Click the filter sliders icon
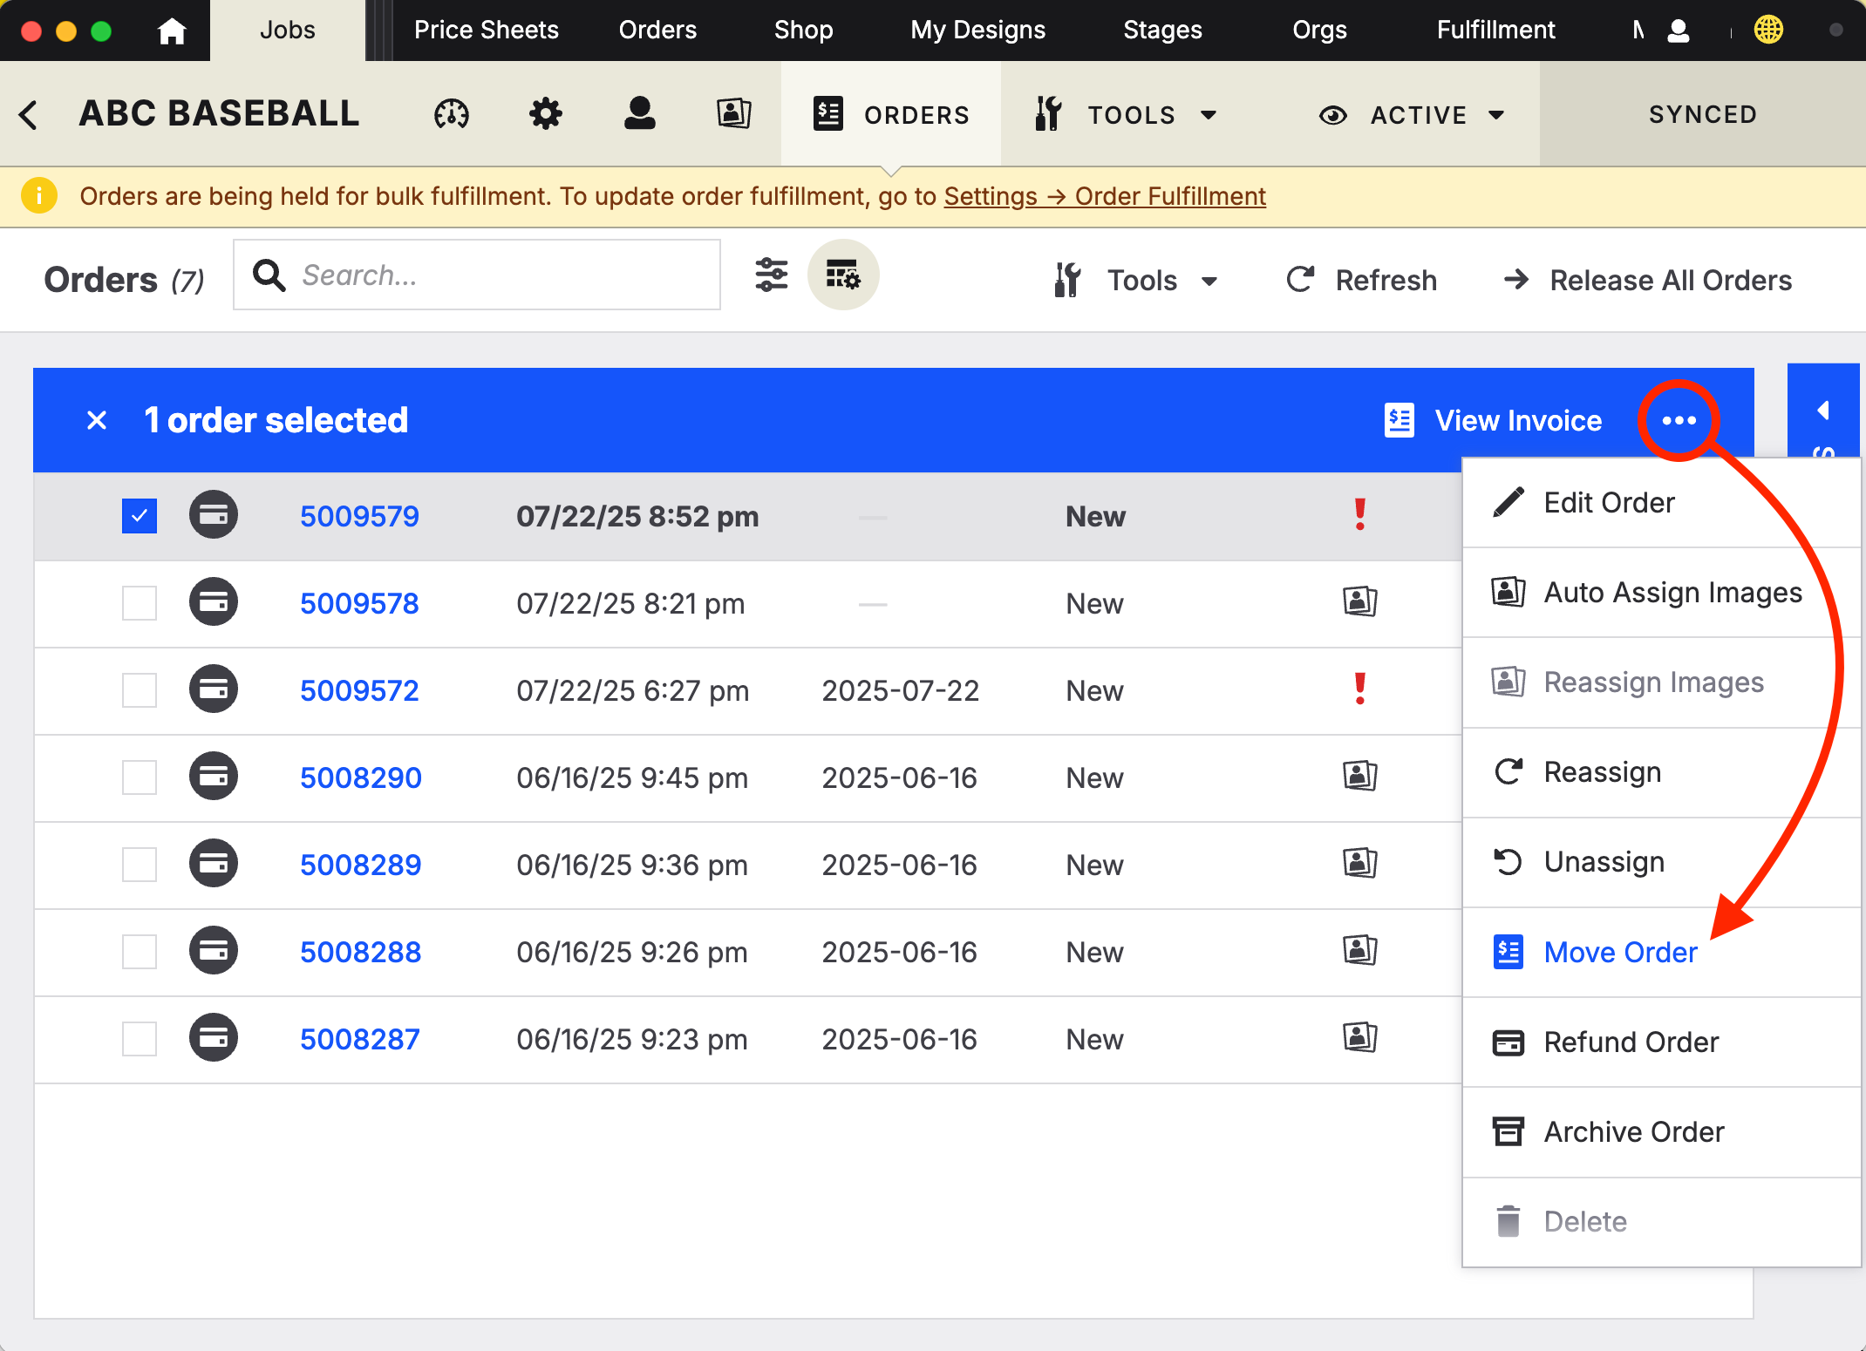 coord(772,275)
